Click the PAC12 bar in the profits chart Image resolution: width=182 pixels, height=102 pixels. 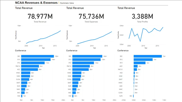coord(135,69)
